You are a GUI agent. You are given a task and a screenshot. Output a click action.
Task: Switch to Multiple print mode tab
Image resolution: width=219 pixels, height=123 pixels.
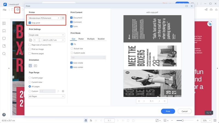91,39
